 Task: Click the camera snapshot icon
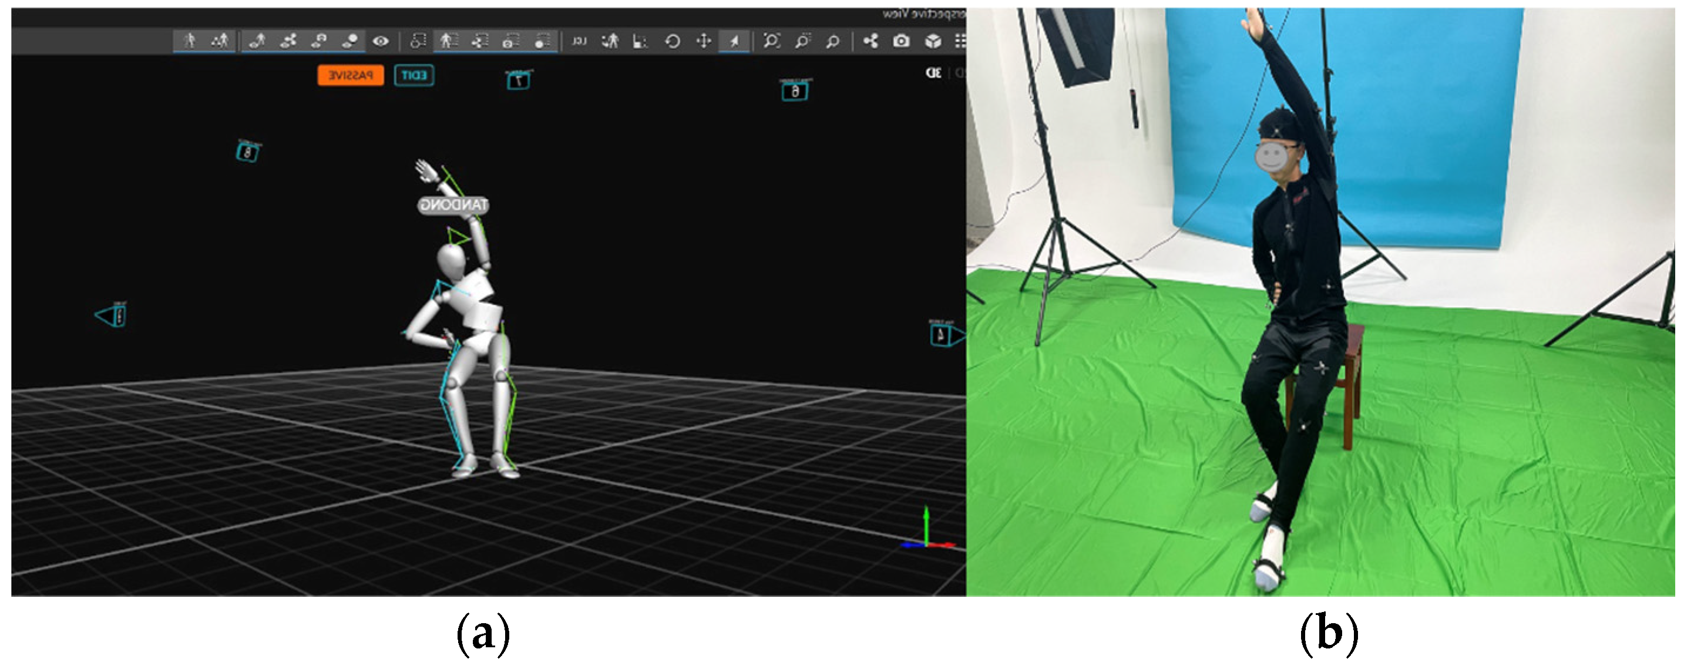(901, 41)
